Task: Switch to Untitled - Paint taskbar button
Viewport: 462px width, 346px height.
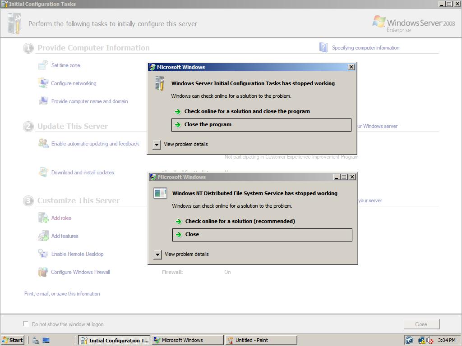Action: (x=261, y=340)
